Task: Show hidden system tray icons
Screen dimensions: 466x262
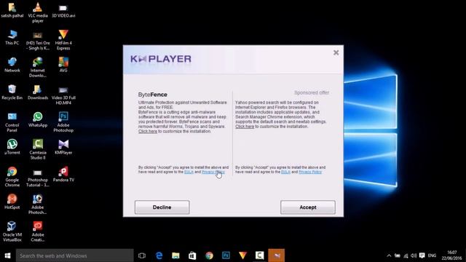Action: click(x=389, y=255)
